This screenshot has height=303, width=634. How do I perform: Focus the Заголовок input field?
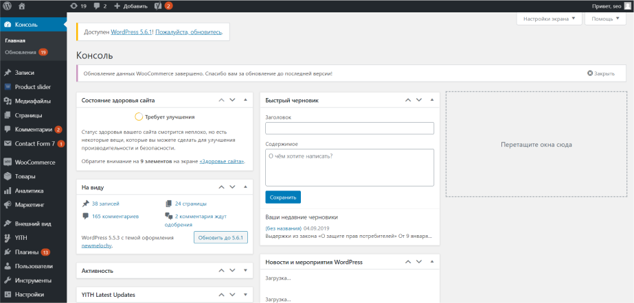(350, 128)
